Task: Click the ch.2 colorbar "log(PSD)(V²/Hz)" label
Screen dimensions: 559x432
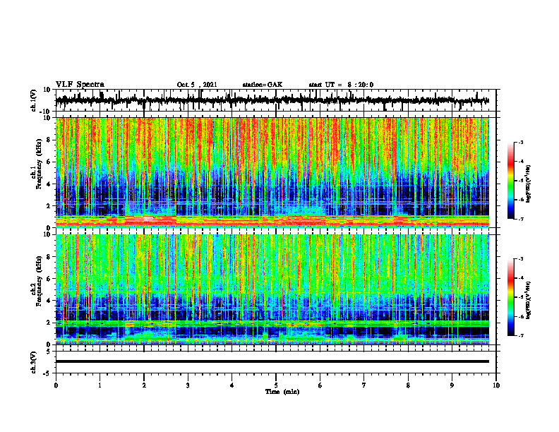Action: [x=529, y=300]
